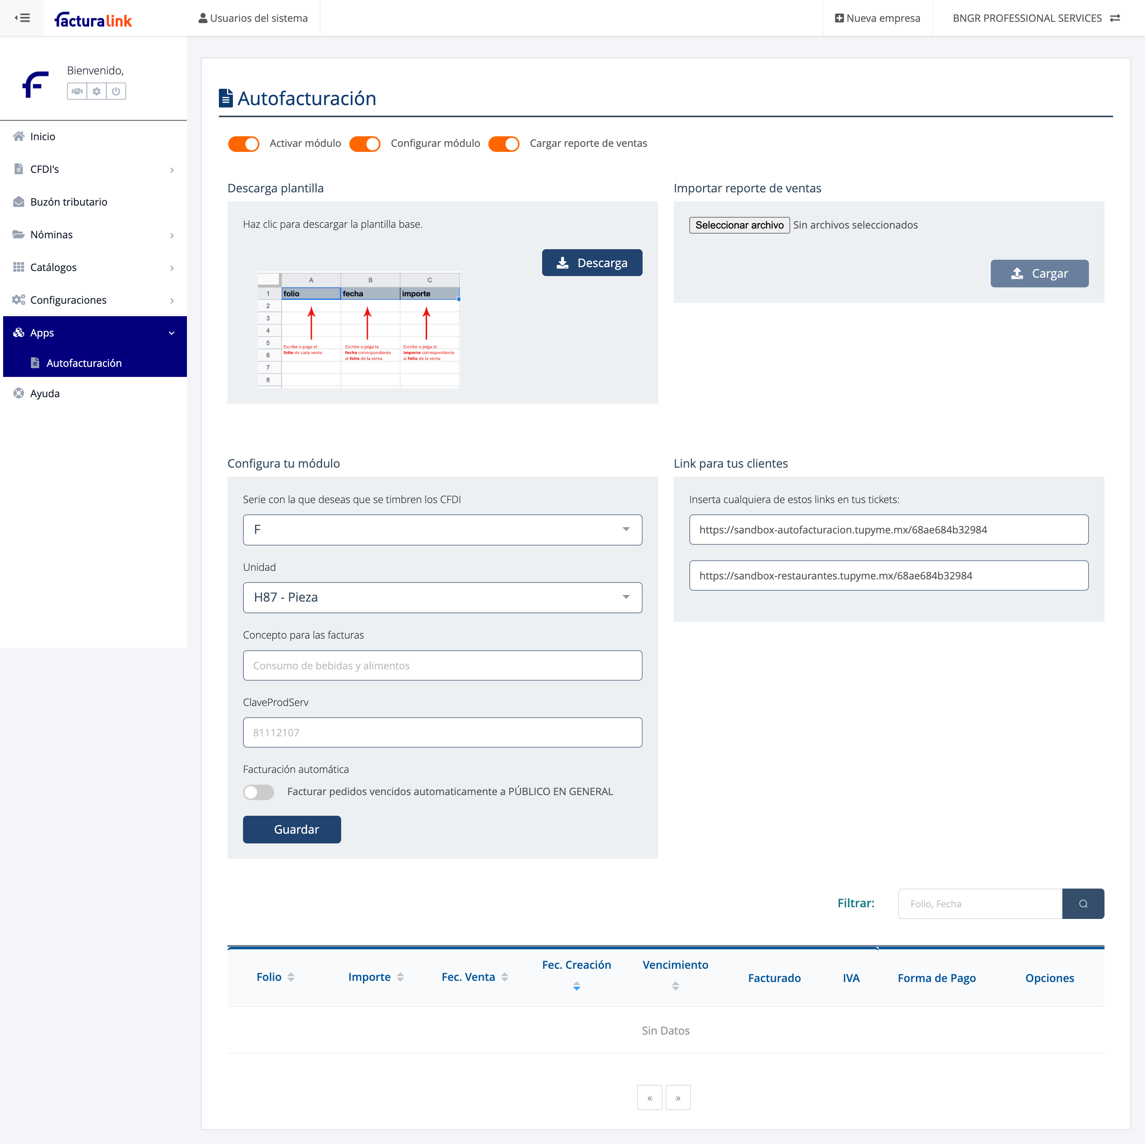Open Buzón tributario in the sidebar
The height and width of the screenshot is (1144, 1145).
pos(69,202)
